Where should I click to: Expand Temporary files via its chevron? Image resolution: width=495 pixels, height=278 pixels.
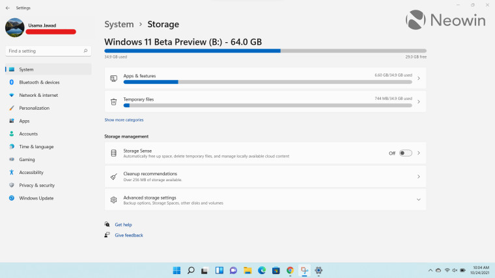419,102
